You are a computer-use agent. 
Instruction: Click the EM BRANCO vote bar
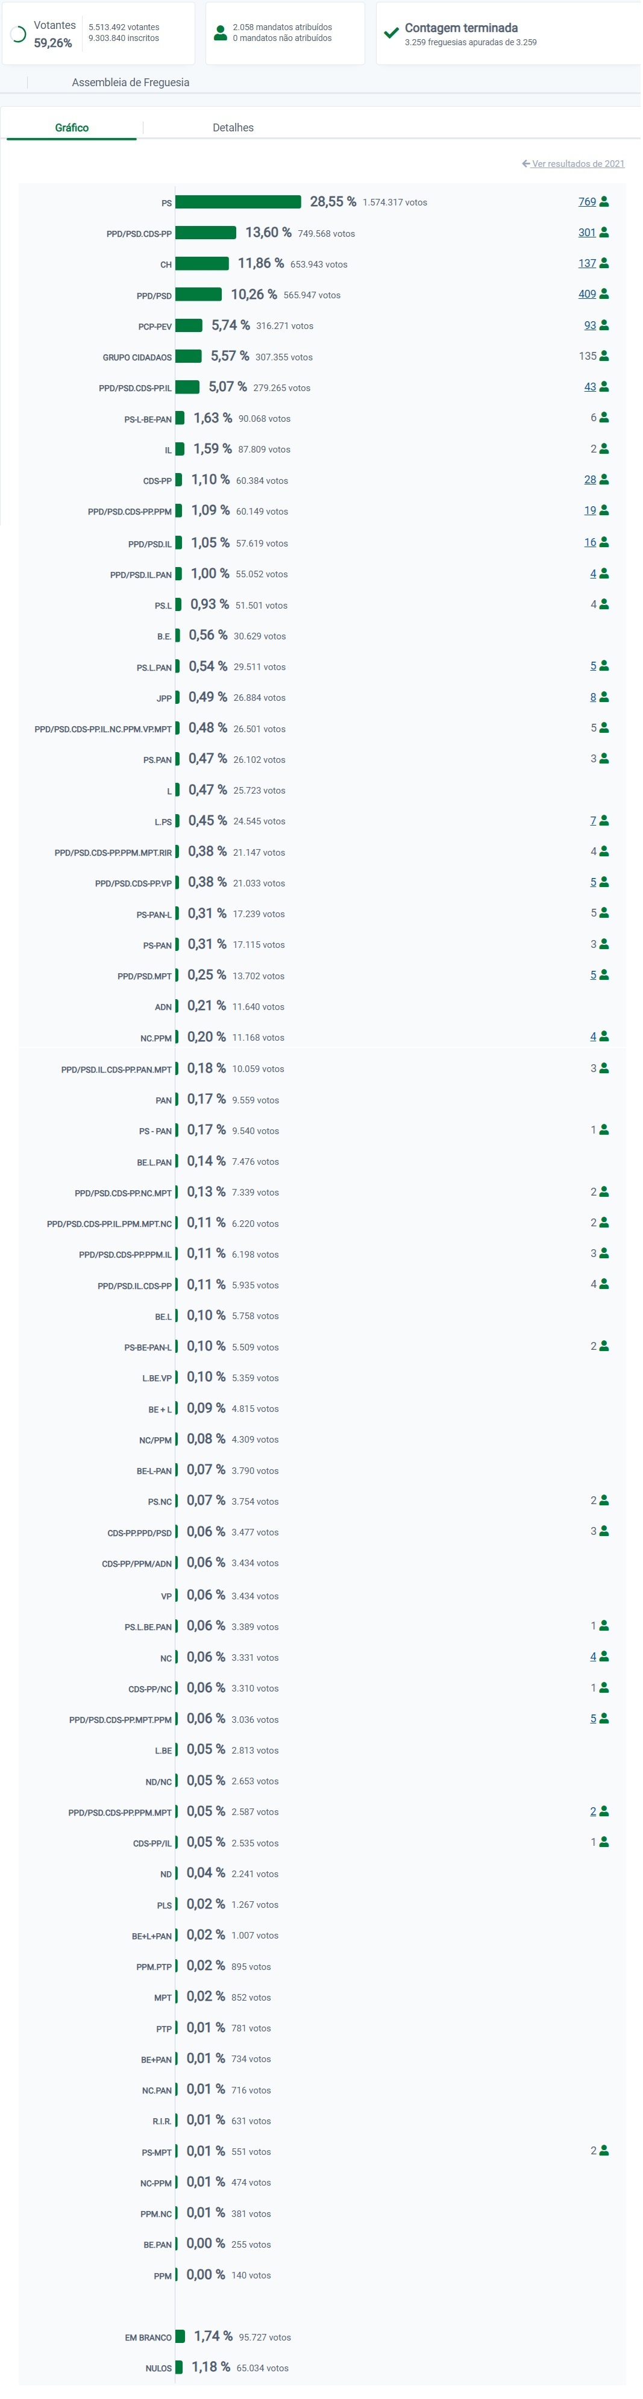pos(181,2336)
